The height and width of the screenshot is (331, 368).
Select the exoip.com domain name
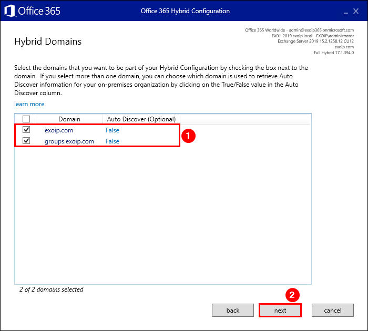[58, 130]
